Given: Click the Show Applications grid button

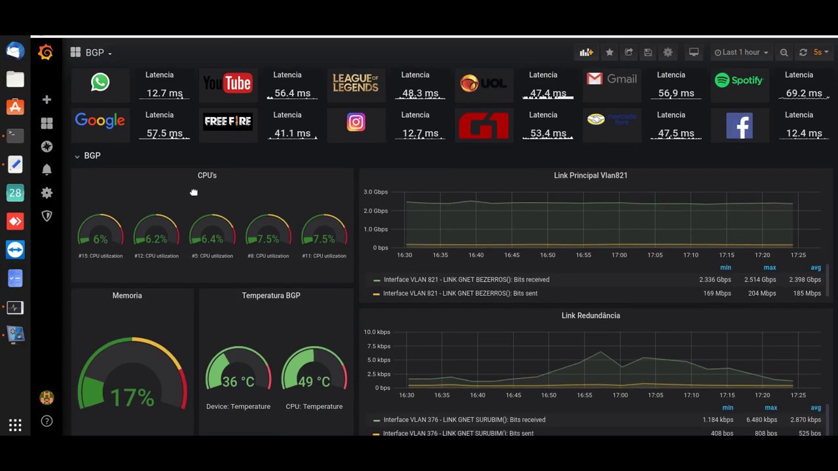Looking at the screenshot, I should tap(15, 425).
